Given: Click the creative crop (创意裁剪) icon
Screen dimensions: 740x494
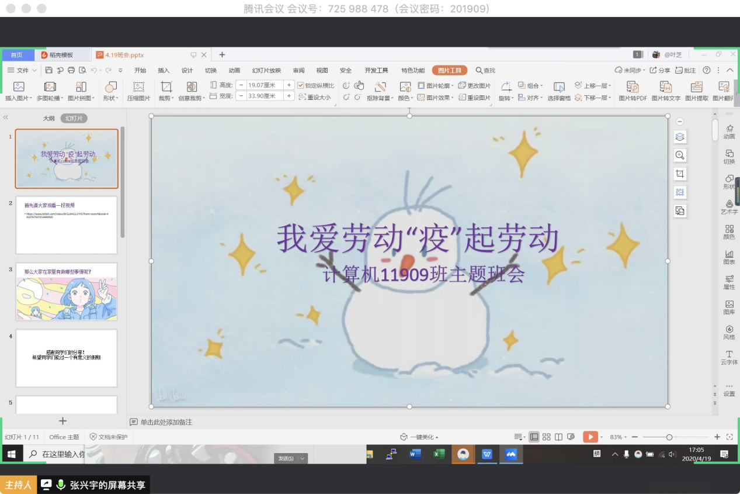Looking at the screenshot, I should click(x=192, y=87).
